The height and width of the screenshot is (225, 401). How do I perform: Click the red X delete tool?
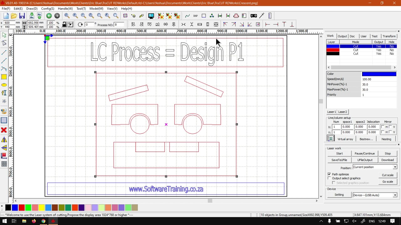pos(4,130)
